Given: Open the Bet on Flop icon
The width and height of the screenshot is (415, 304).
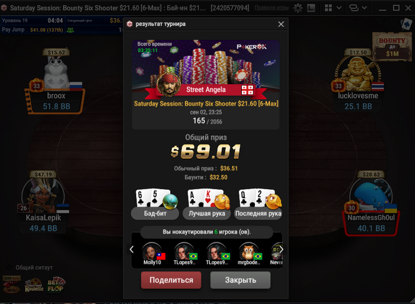Looking at the screenshot, I should point(56,284).
